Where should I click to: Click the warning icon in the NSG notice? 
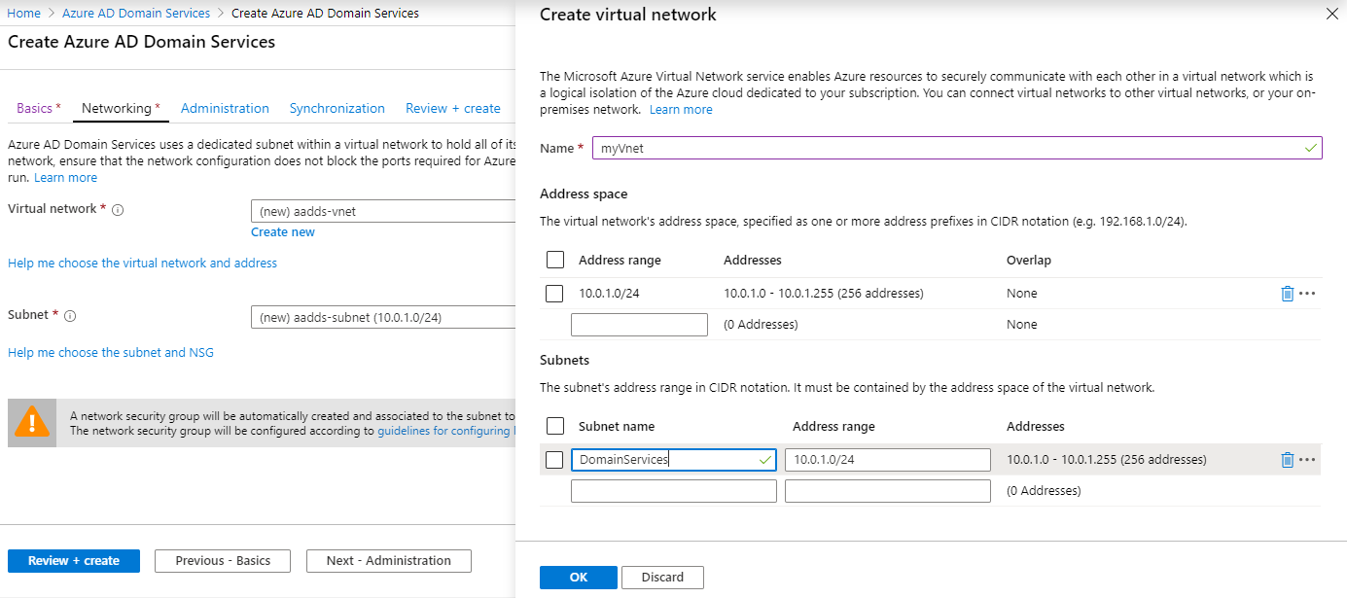[x=32, y=423]
